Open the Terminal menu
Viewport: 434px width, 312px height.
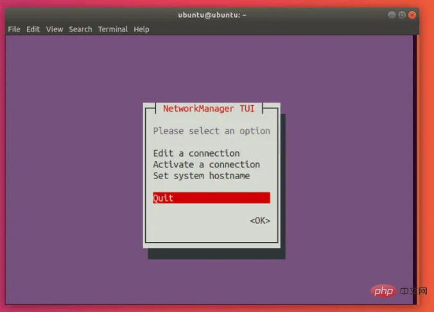tap(113, 29)
